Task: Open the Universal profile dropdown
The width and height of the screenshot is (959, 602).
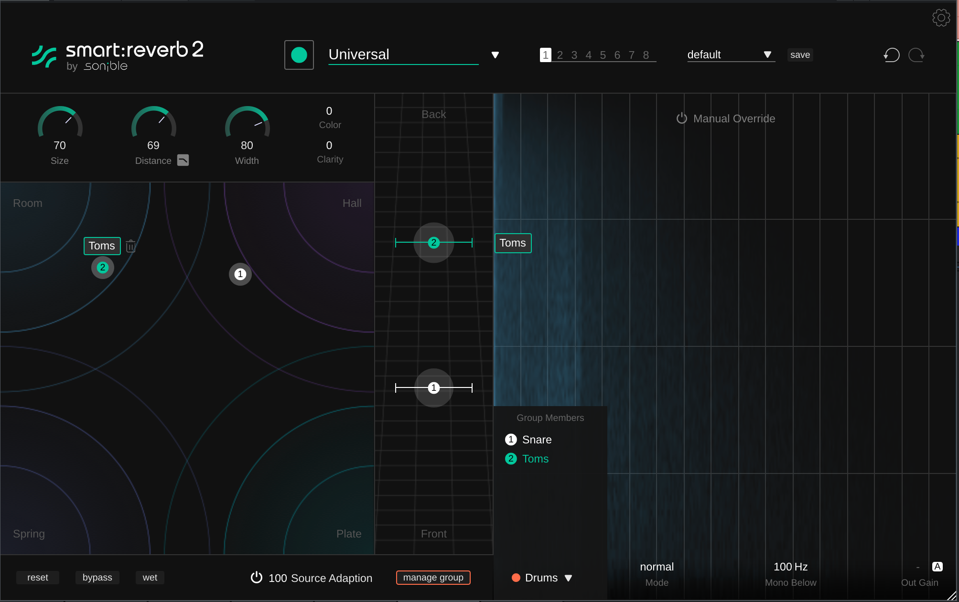Action: coord(495,55)
